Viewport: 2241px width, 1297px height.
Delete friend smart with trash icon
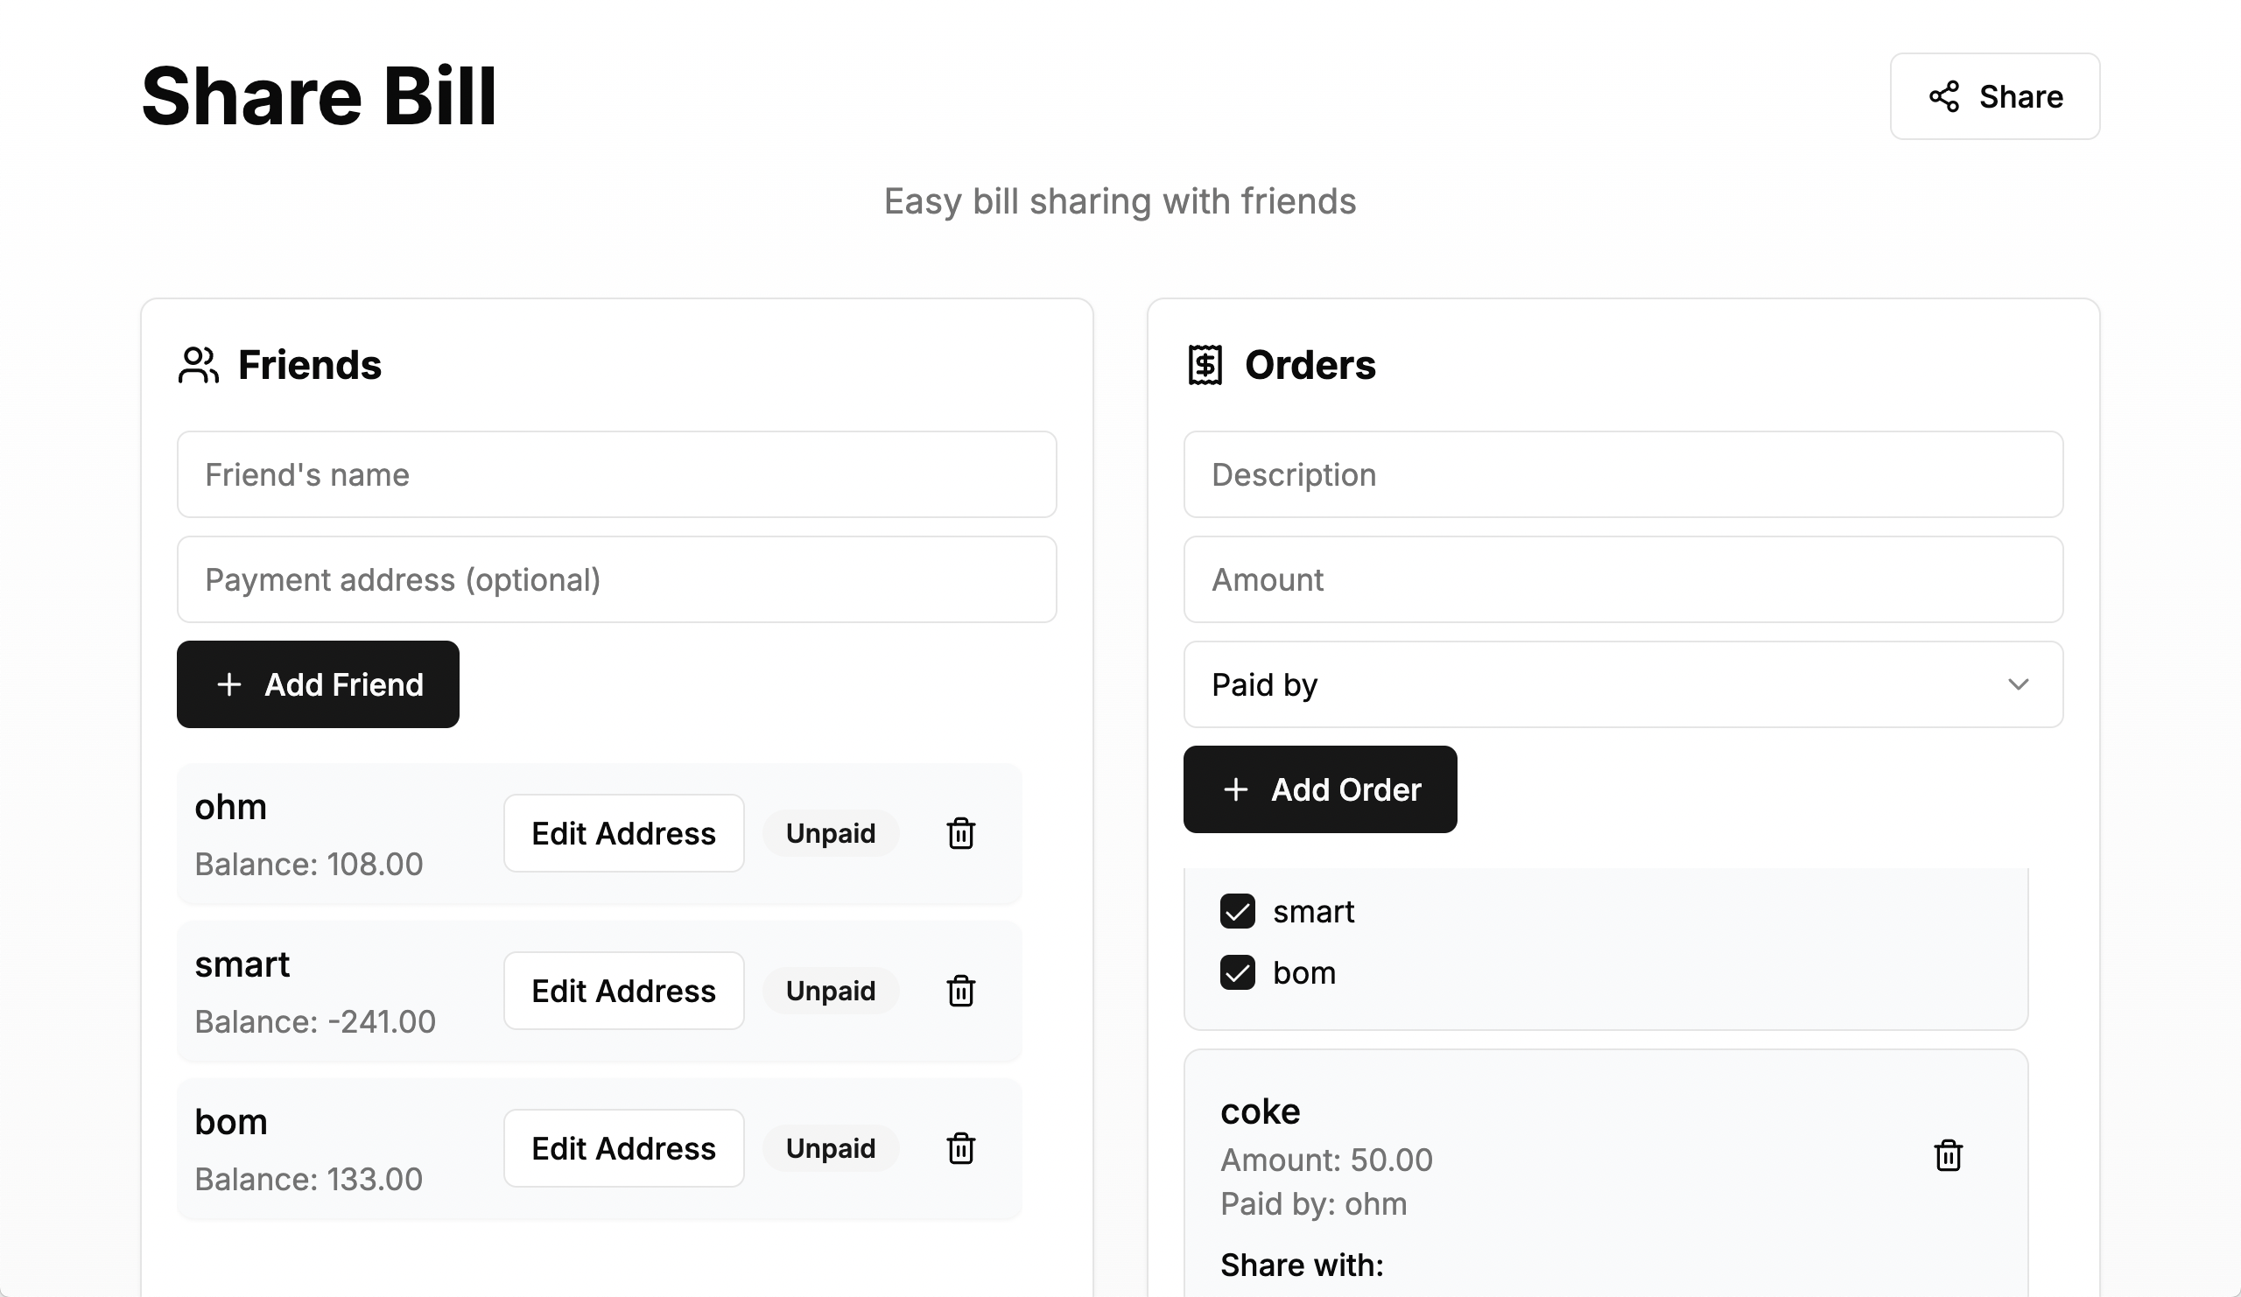tap(960, 991)
